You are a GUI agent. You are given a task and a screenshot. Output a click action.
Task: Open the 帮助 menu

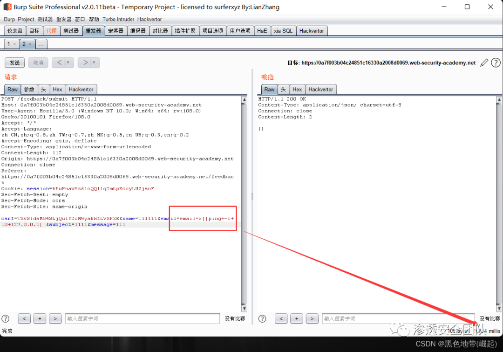tap(94, 19)
